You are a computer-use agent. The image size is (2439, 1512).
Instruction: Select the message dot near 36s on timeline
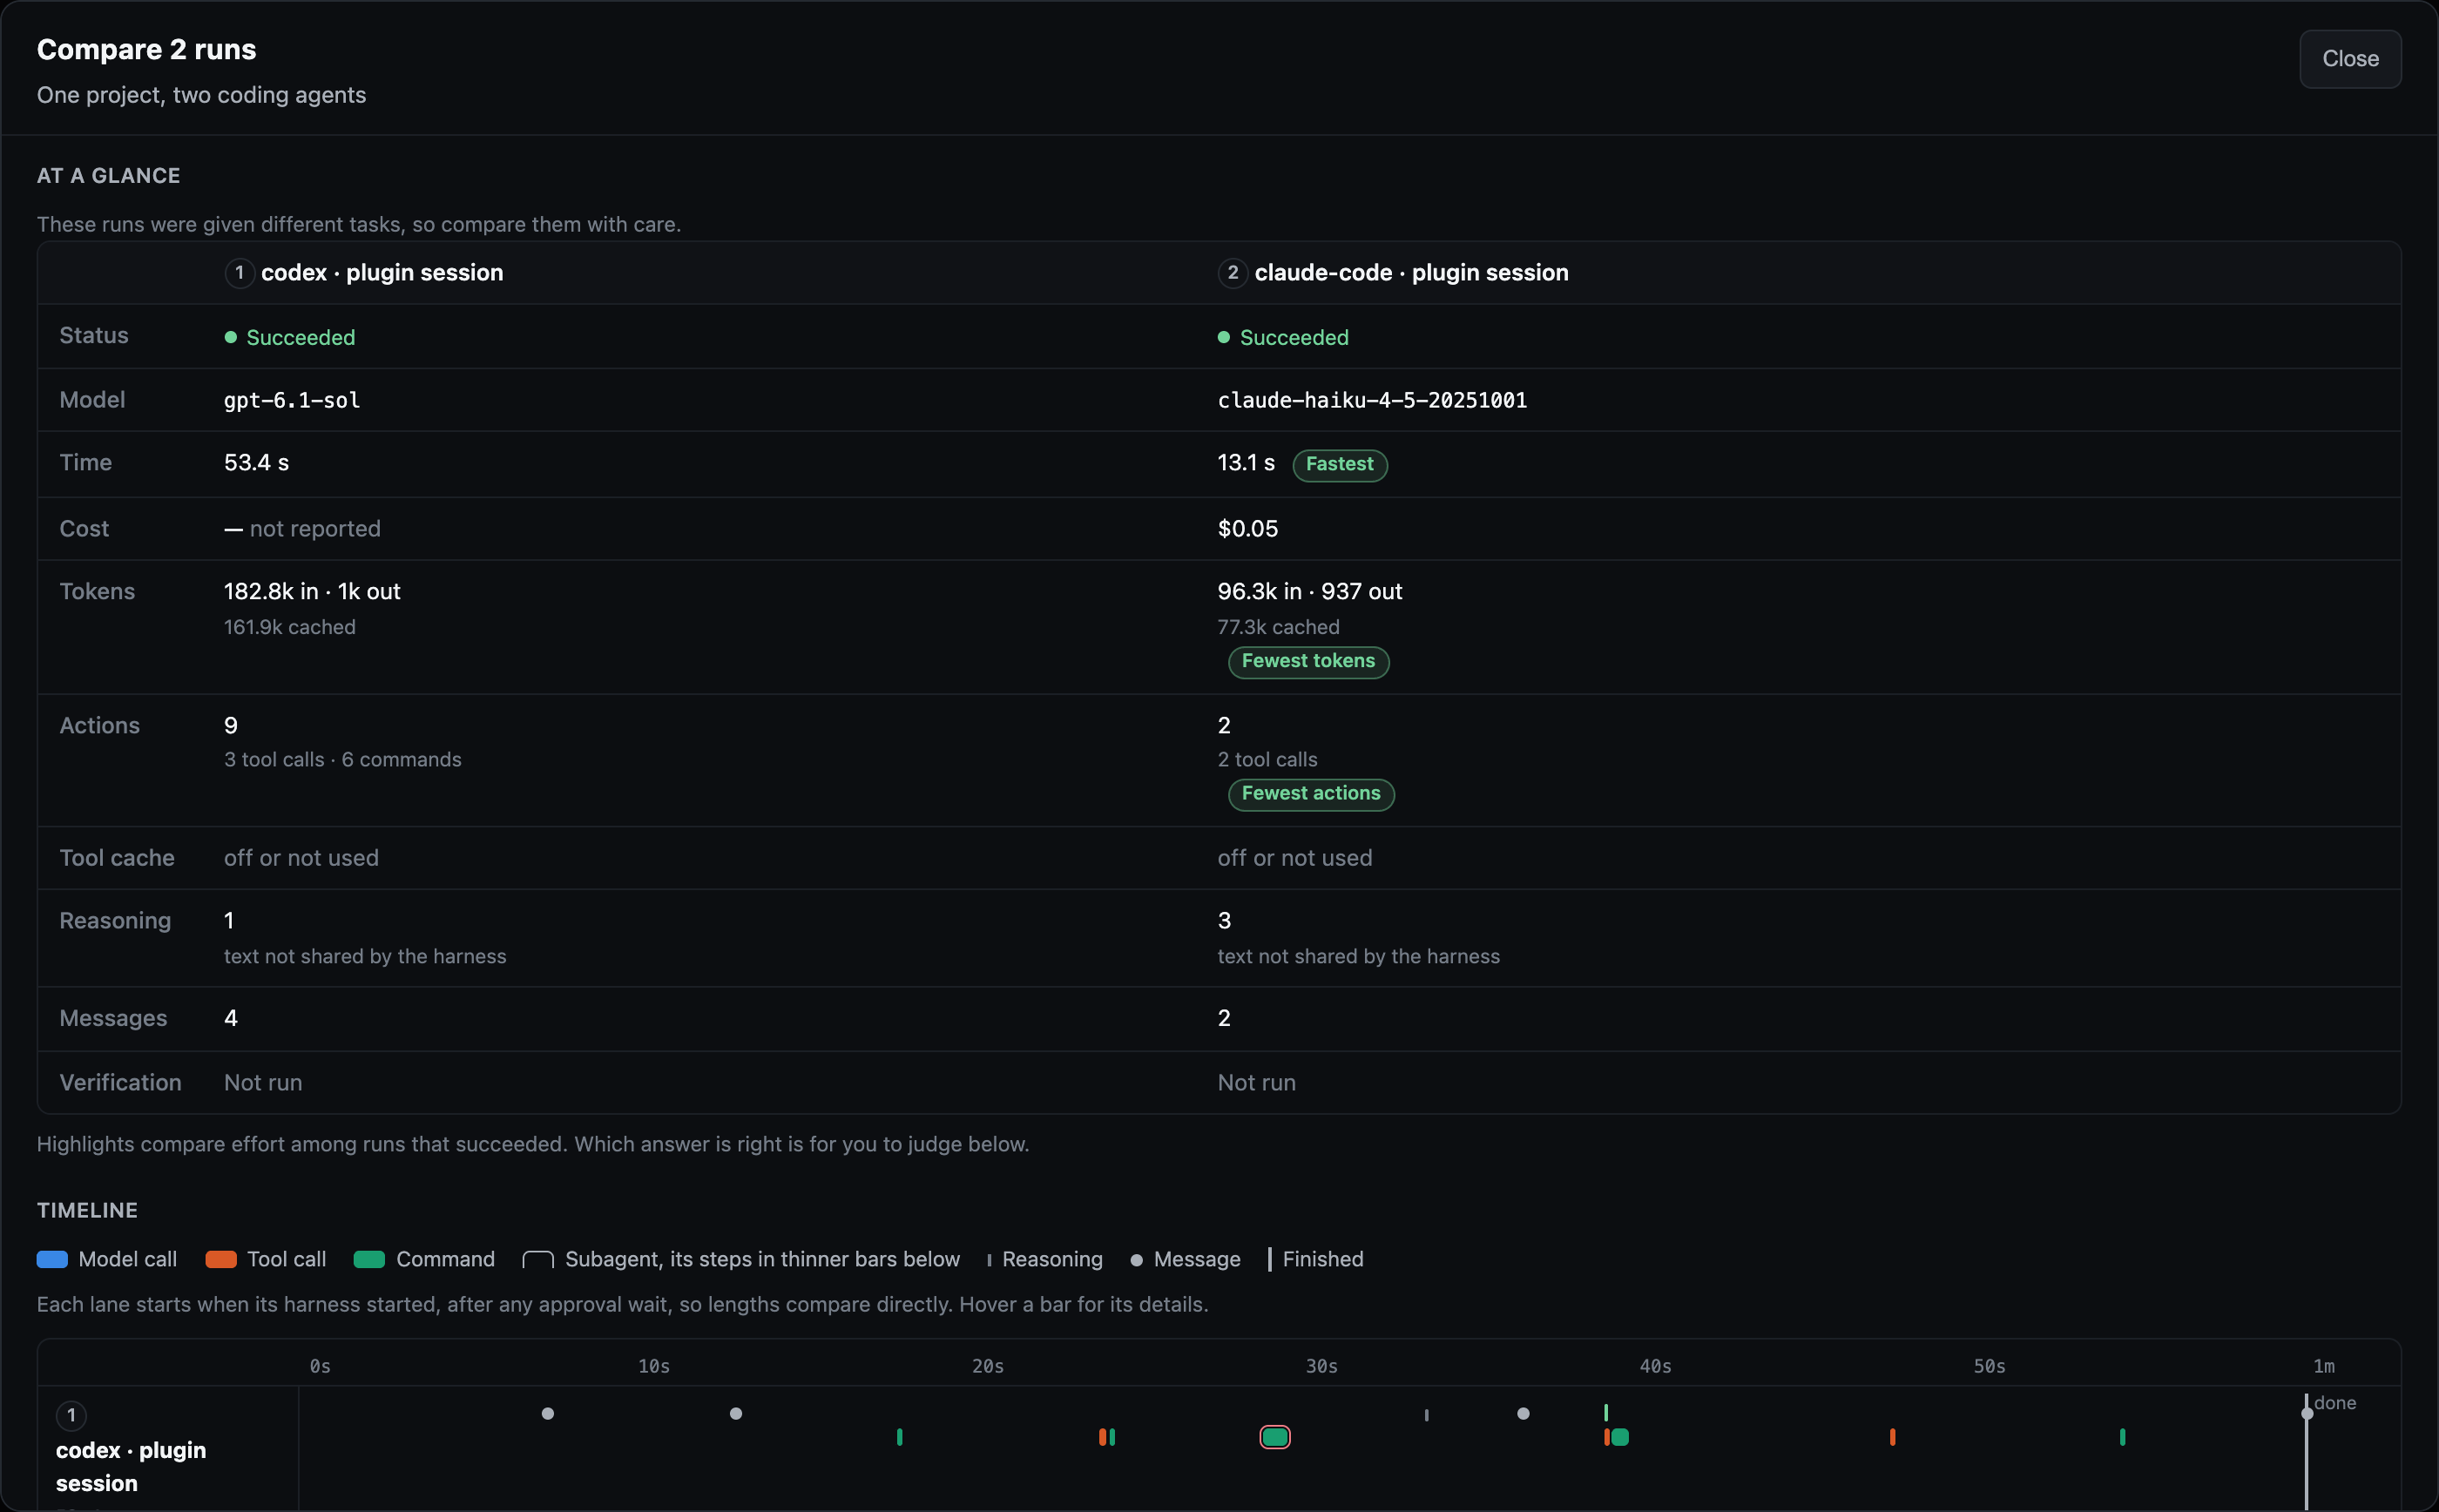point(1522,1413)
